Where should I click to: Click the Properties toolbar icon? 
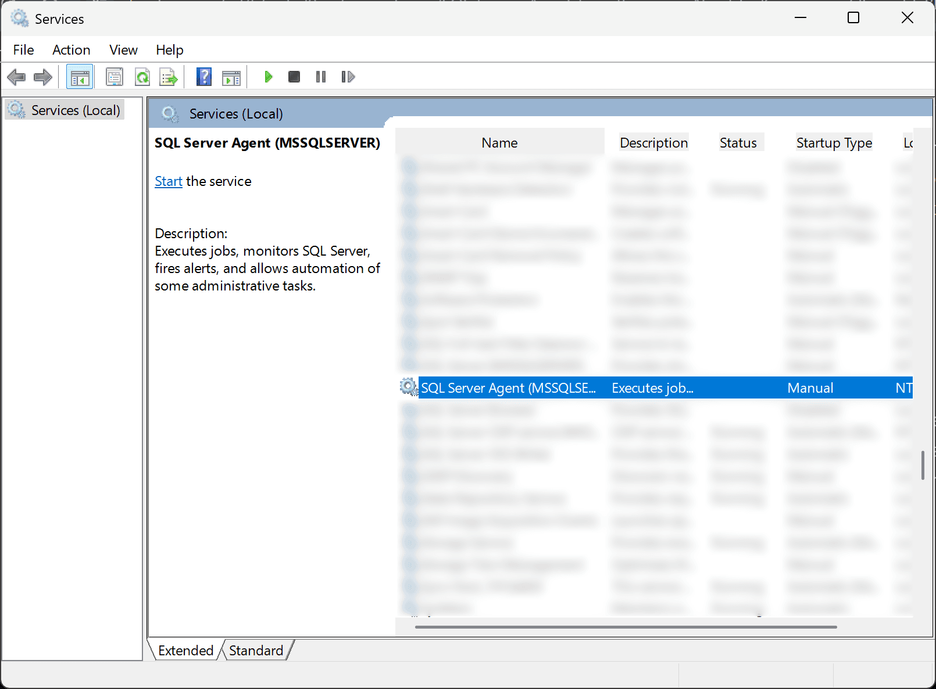coord(115,77)
